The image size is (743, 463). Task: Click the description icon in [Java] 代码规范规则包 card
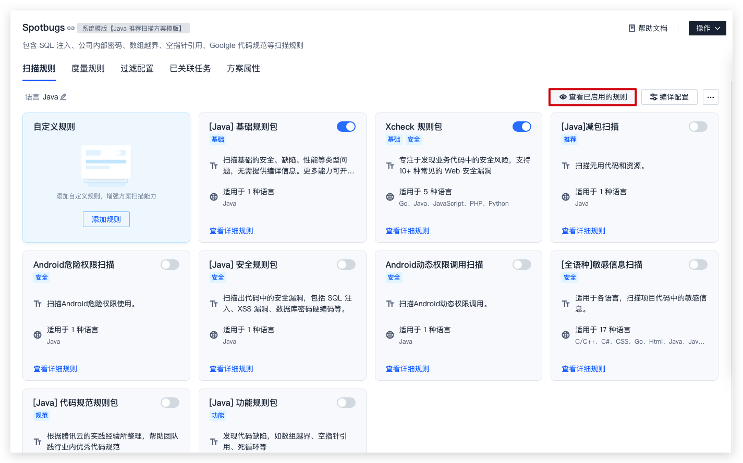point(38,442)
